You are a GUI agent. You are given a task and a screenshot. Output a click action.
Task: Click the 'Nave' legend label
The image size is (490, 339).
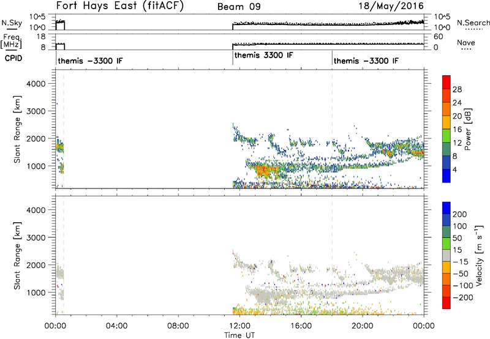pyautogui.click(x=466, y=43)
